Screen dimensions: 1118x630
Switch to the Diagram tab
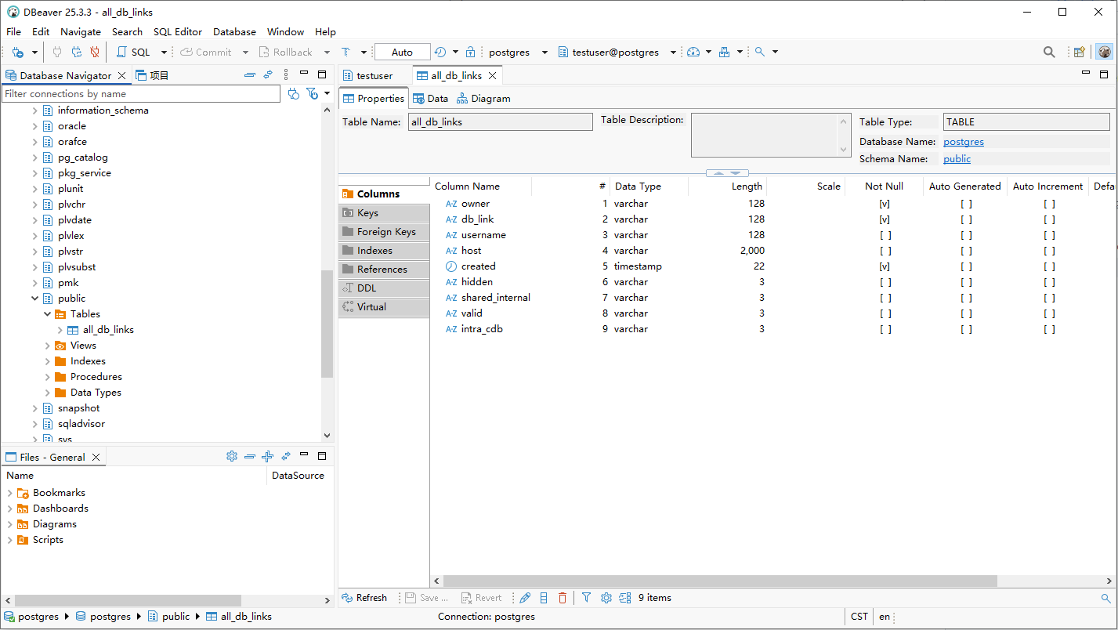(x=483, y=99)
